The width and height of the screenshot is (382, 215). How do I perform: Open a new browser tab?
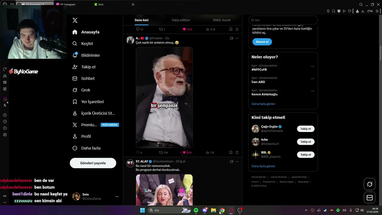pyautogui.click(x=133, y=4)
